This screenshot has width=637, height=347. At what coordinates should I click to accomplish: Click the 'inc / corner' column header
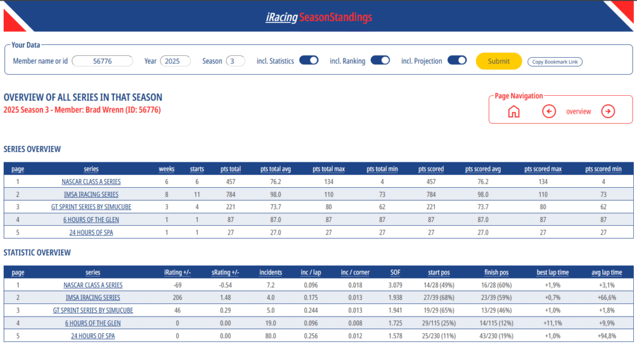(355, 272)
